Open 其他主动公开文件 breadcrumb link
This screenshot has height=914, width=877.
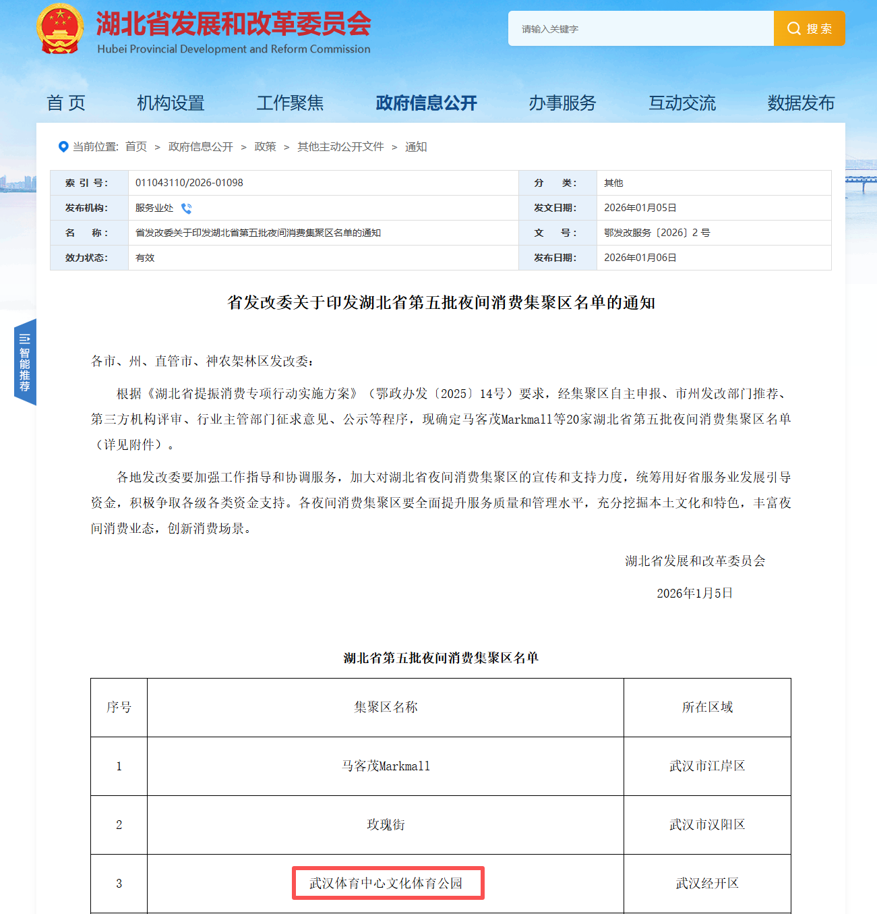click(x=340, y=146)
